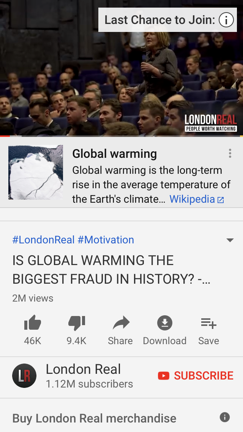Click the Global warming ice thumbnail
Viewport: 243px width, 432px height.
tap(36, 172)
